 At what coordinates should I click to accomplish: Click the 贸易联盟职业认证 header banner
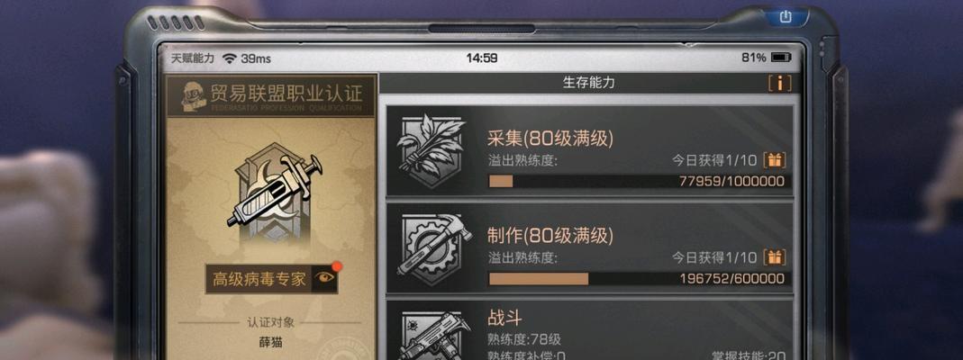coord(271,96)
